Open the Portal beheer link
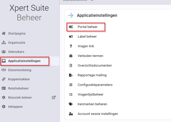The height and width of the screenshot is (122, 171). tap(88, 27)
